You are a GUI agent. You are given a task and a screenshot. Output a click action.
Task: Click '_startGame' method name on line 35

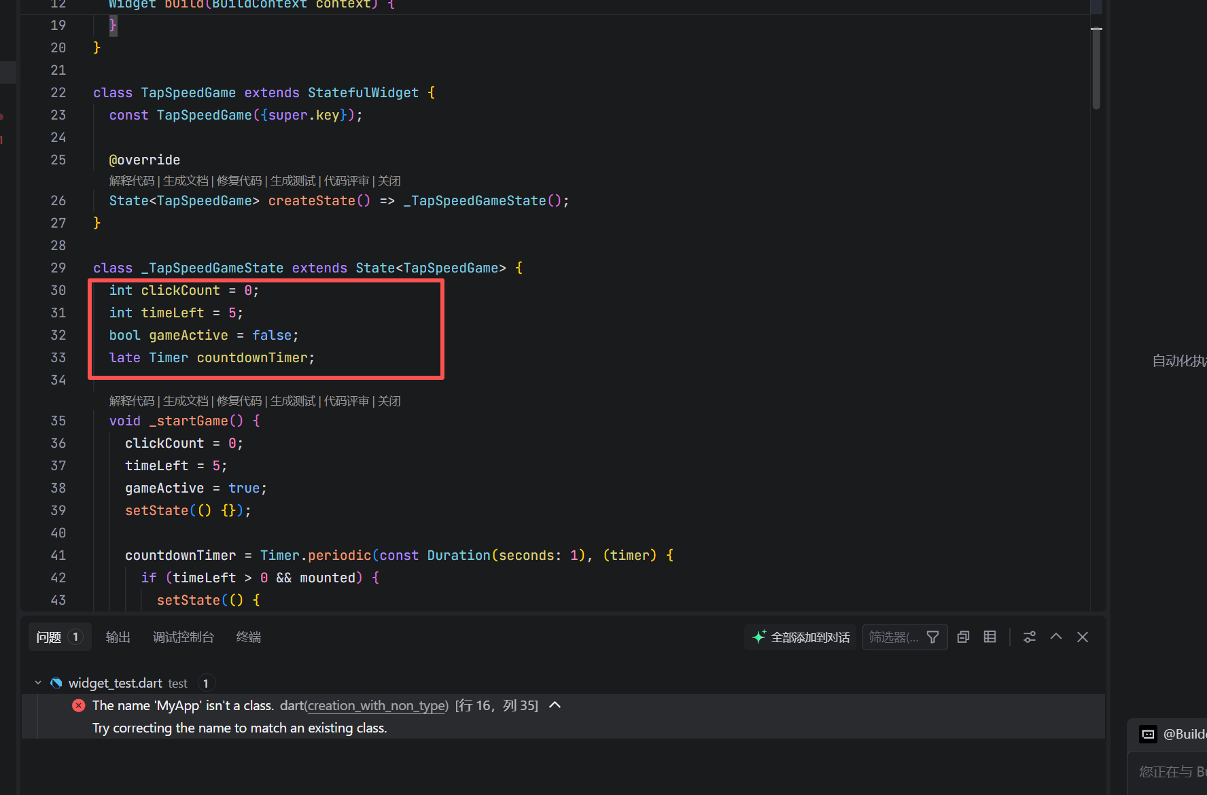coord(189,421)
